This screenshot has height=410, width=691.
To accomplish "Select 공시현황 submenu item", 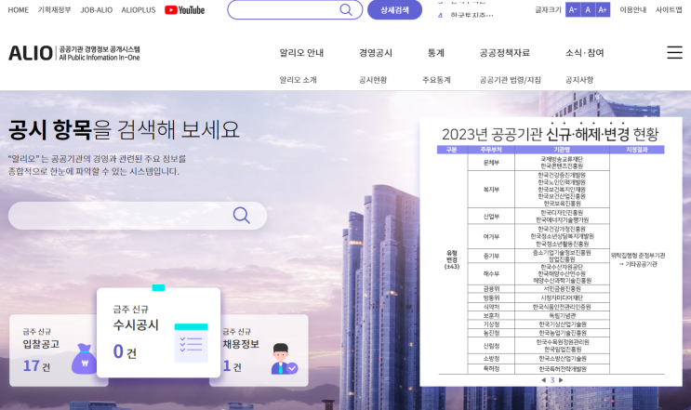I will (x=373, y=80).
